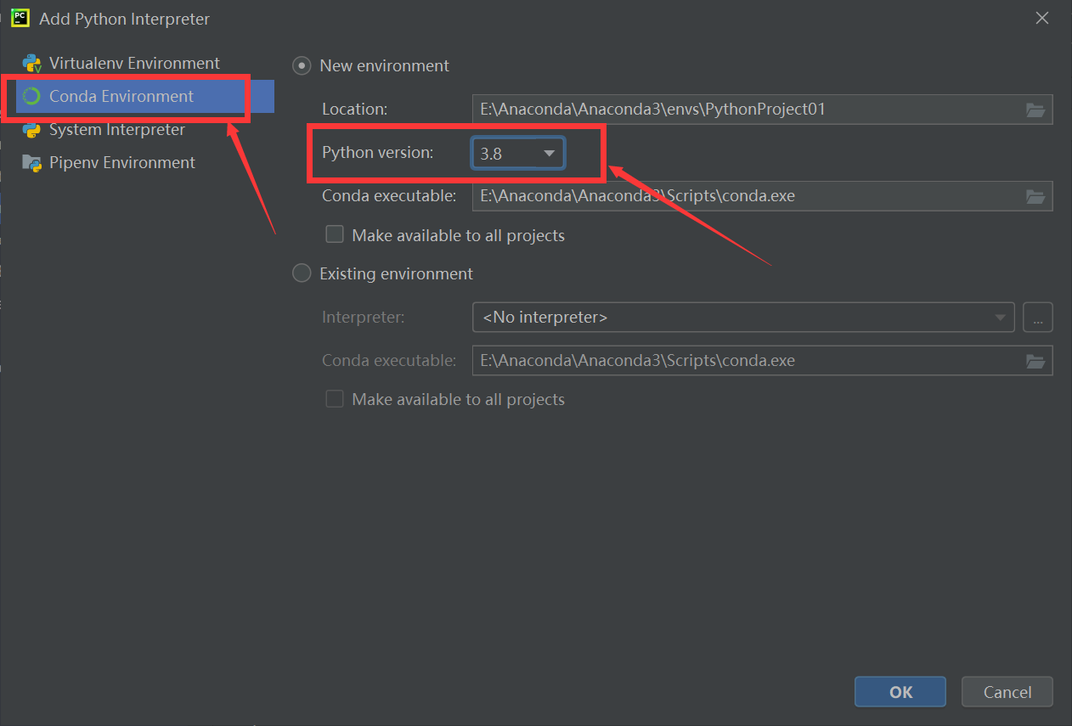
Task: Click the Add Python Interpreter title text
Action: [x=124, y=19]
